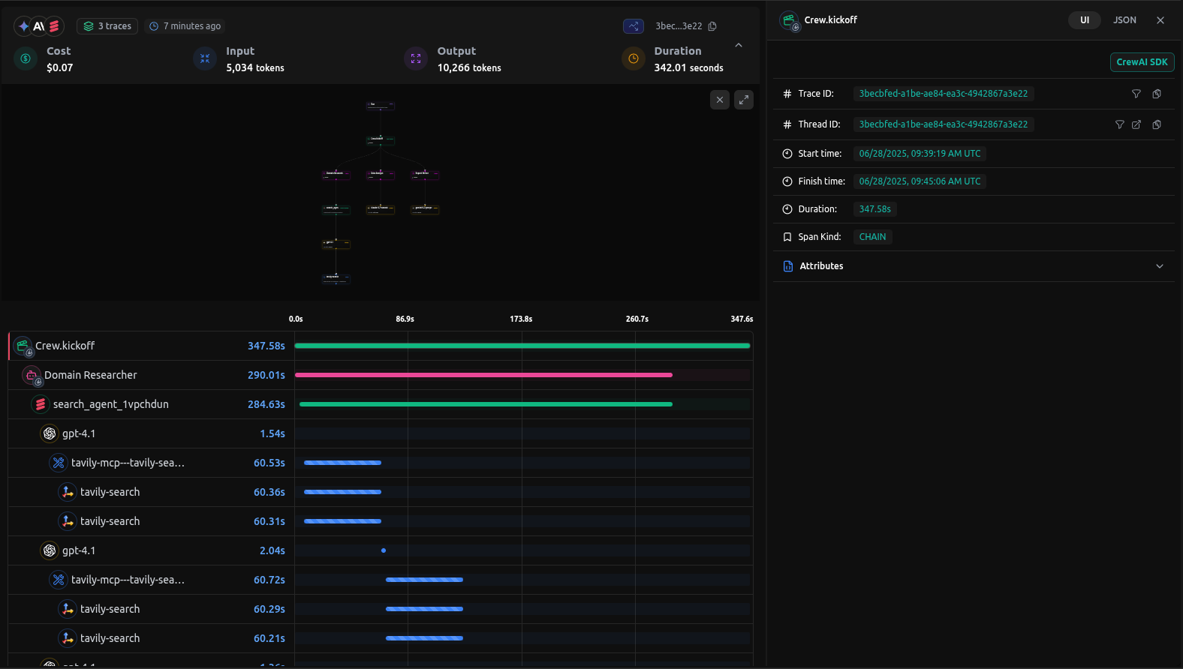Filter by Thread ID funnel icon
The height and width of the screenshot is (669, 1183).
pos(1119,124)
